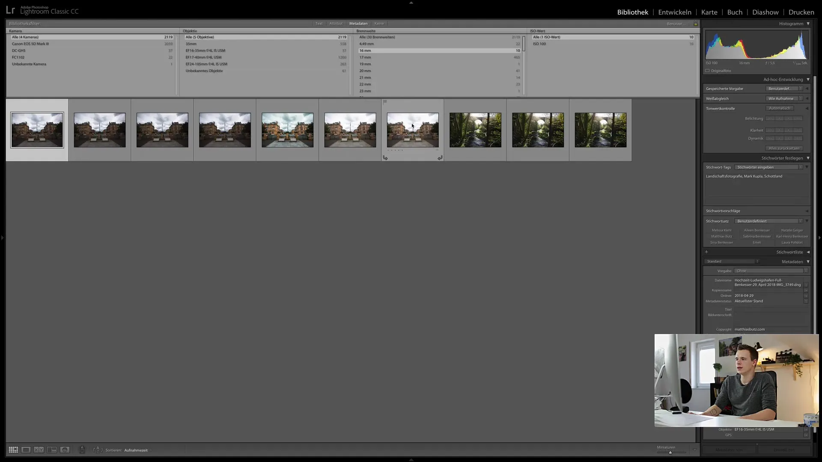Select the Text filter tab
The width and height of the screenshot is (822, 462).
point(319,24)
